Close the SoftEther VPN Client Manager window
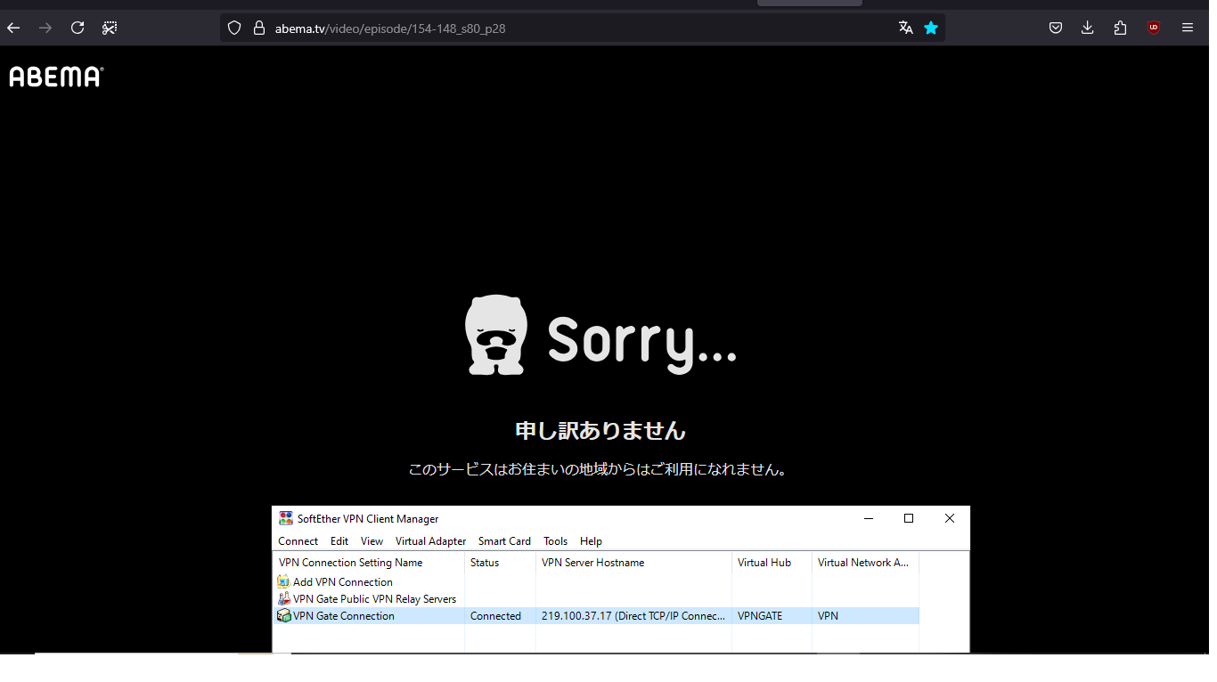Image resolution: width=1217 pixels, height=682 pixels. 950,518
